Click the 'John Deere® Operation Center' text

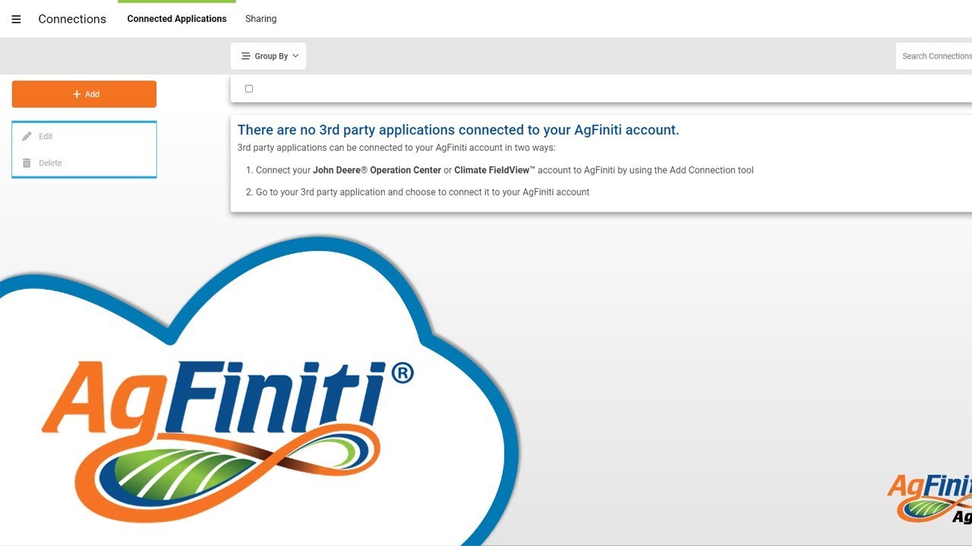pyautogui.click(x=377, y=171)
